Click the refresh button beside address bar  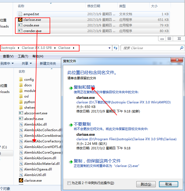click(x=116, y=48)
